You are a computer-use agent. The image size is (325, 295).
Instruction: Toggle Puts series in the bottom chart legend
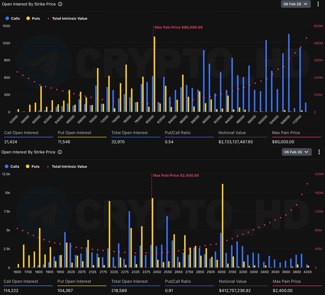tap(32, 166)
